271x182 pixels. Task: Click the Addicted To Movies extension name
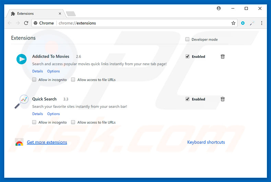(x=51, y=56)
